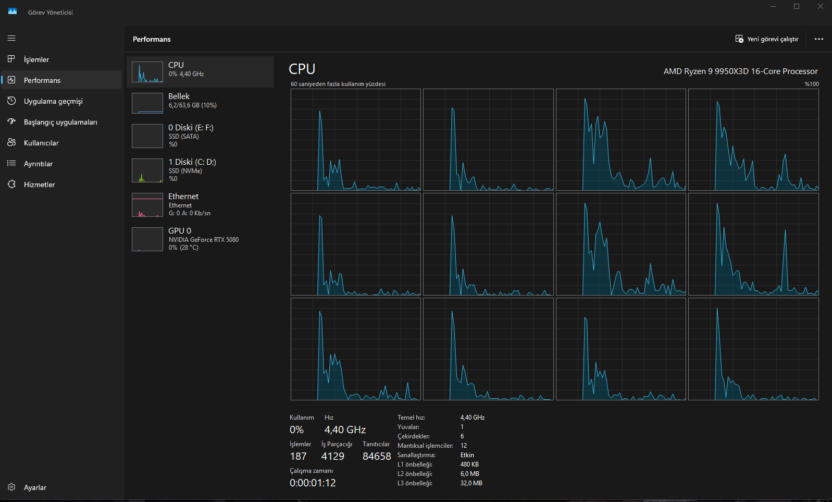Click the Sanallaştırma value Etkin
Viewport: 832px width, 502px height.
(x=467, y=455)
